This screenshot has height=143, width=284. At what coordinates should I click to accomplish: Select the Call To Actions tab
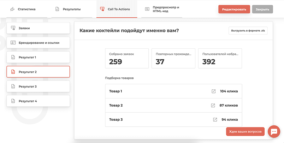pyautogui.click(x=117, y=9)
